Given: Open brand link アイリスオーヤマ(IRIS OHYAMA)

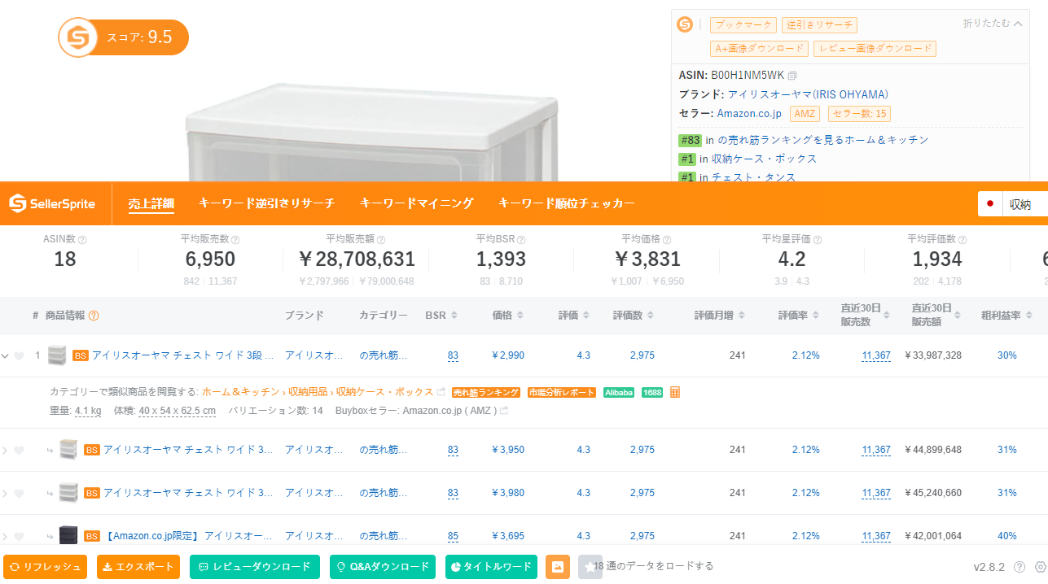Looking at the screenshot, I should pyautogui.click(x=808, y=94).
